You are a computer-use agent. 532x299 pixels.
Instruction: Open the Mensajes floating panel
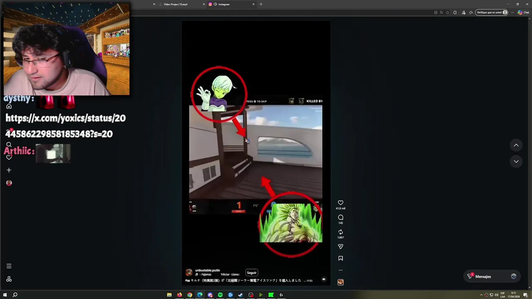coord(492,277)
